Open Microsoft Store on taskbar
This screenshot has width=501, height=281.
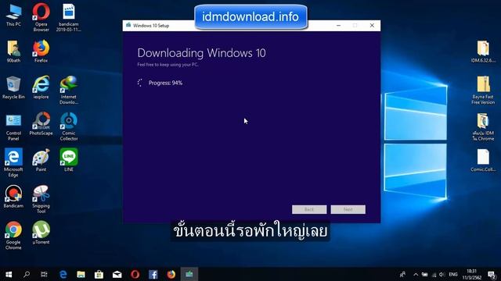tap(99, 274)
